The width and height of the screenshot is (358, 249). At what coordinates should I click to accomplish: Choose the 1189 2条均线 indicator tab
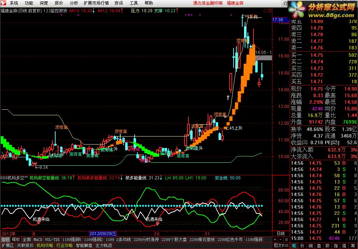click(118, 240)
